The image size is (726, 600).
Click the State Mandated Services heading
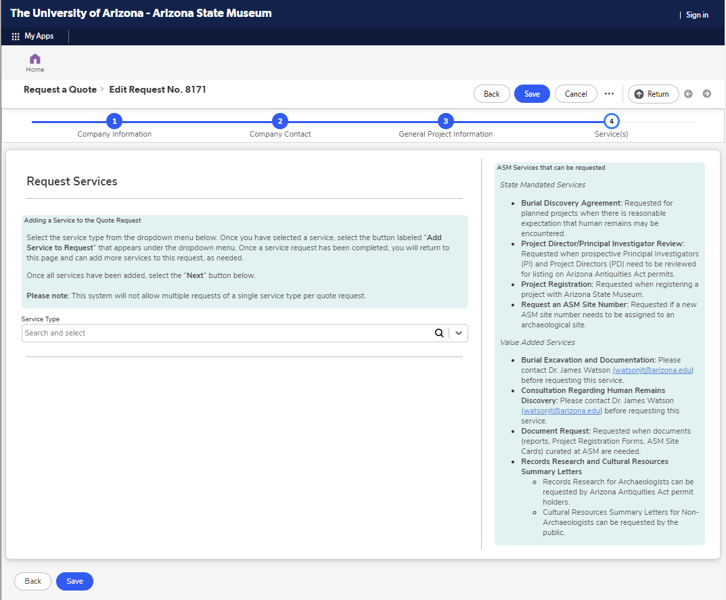tap(543, 185)
